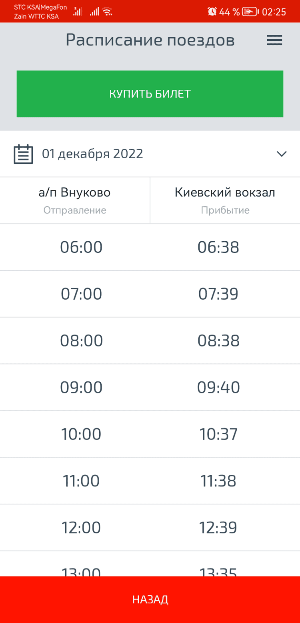Image resolution: width=300 pixels, height=623 pixels.
Task: Tap the 09:00 departure time
Action: [81, 387]
